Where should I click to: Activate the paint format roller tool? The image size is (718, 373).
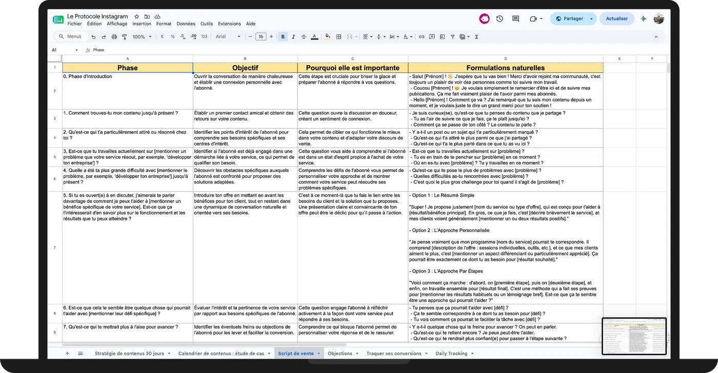coord(124,37)
